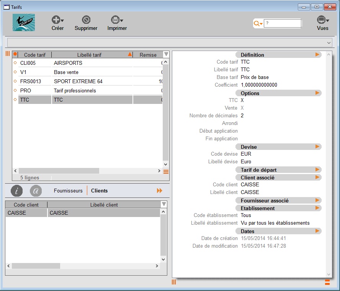
Task: Click the Code établissement value Tous
Action: tap(246, 215)
